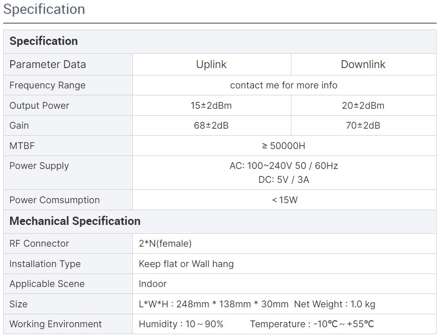438x336 pixels.
Task: Select the uplink gain value "68±2dB"
Action: 211,125
